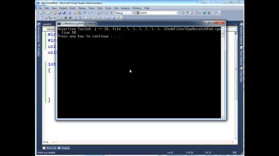Open the Error List tab
The image size is (279, 156).
49,148
